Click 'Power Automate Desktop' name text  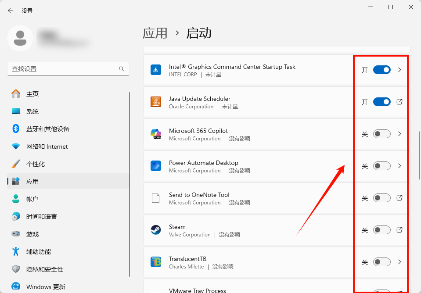204,163
